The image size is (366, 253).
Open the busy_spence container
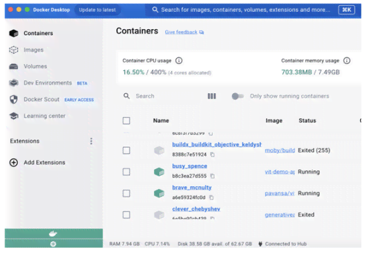(x=190, y=166)
